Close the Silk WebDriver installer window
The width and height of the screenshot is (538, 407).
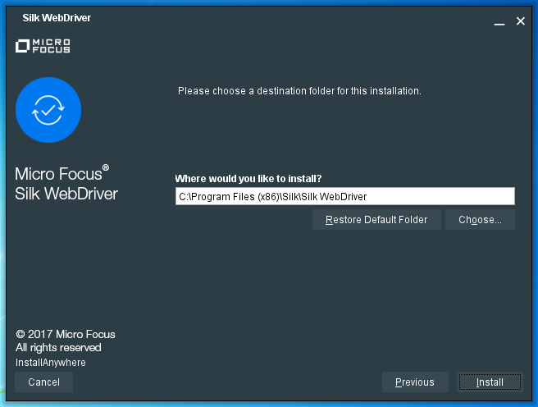tap(521, 21)
